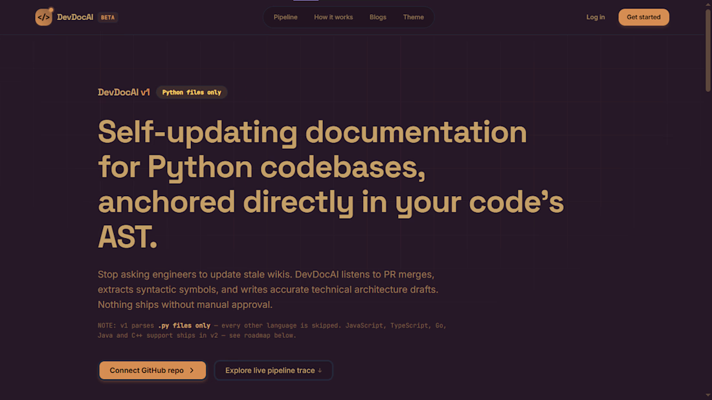
Task: Click the Self-updating documentation headline
Action: [x=331, y=184]
